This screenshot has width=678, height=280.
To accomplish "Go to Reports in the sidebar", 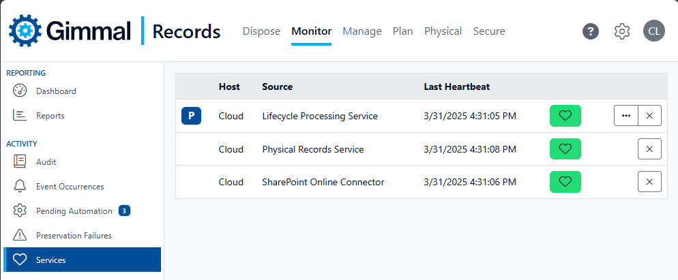I will (50, 116).
